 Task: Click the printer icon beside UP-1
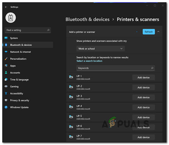point(71,77)
